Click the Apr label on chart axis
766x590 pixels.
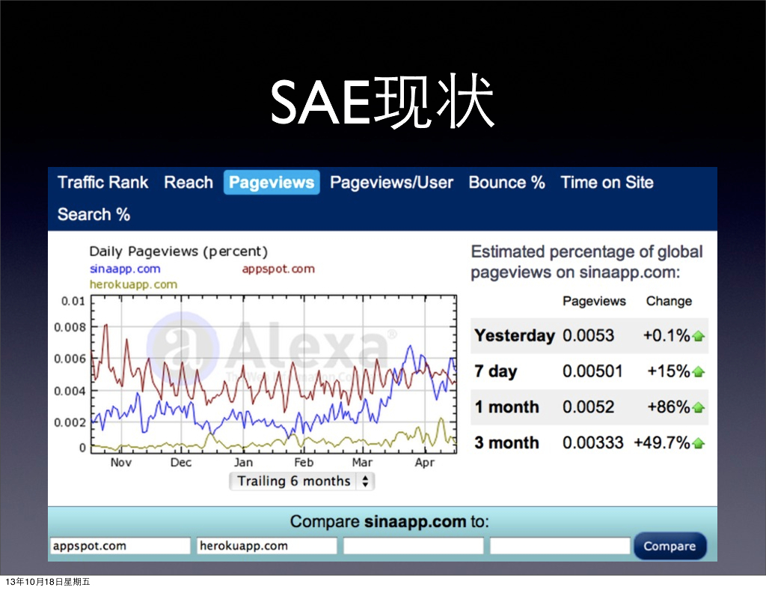(424, 463)
